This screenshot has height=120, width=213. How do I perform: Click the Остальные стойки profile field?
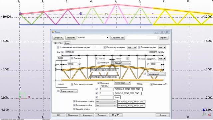pyautogui.click(x=131, y=106)
